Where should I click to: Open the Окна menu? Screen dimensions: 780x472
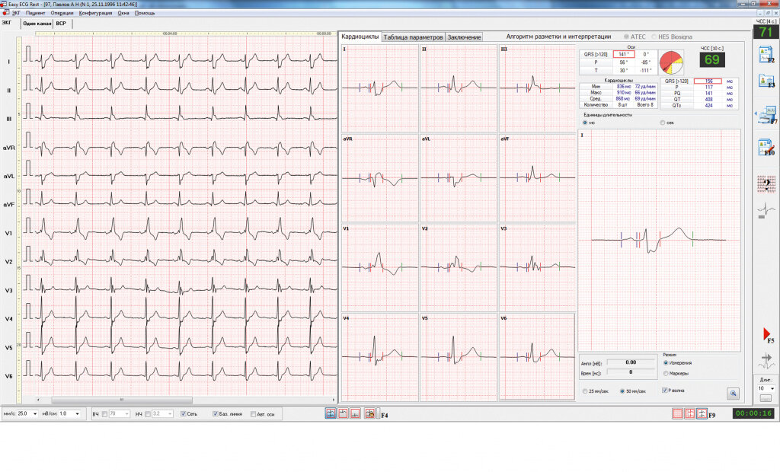click(123, 13)
